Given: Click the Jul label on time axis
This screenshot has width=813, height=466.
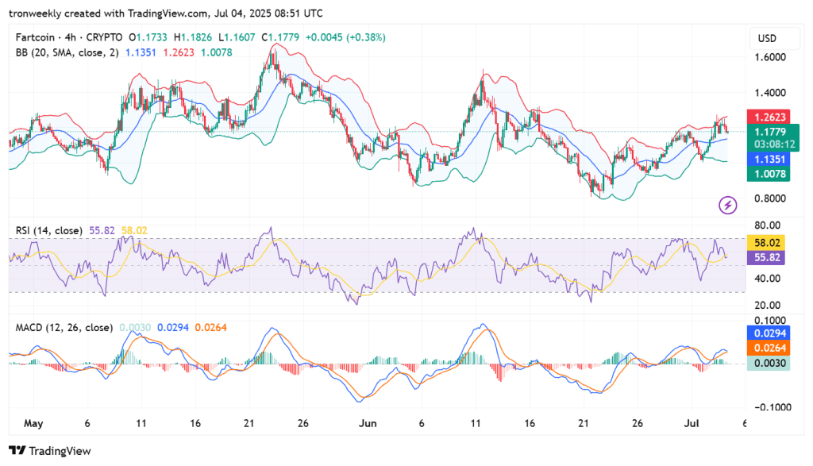Looking at the screenshot, I should (692, 423).
